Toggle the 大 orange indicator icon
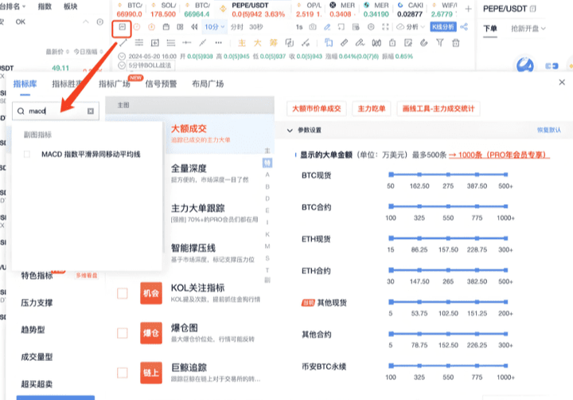The width and height of the screenshot is (573, 400). click(258, 43)
